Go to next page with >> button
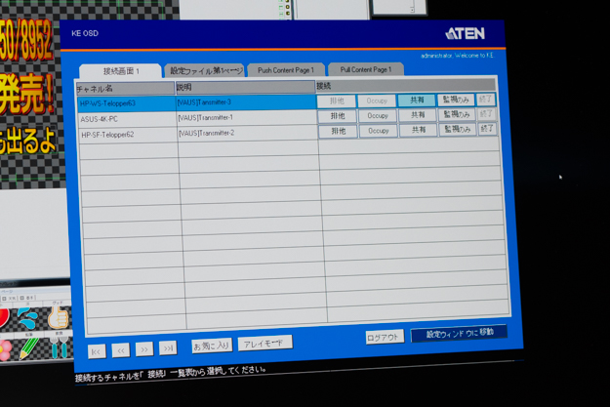 [x=144, y=347]
